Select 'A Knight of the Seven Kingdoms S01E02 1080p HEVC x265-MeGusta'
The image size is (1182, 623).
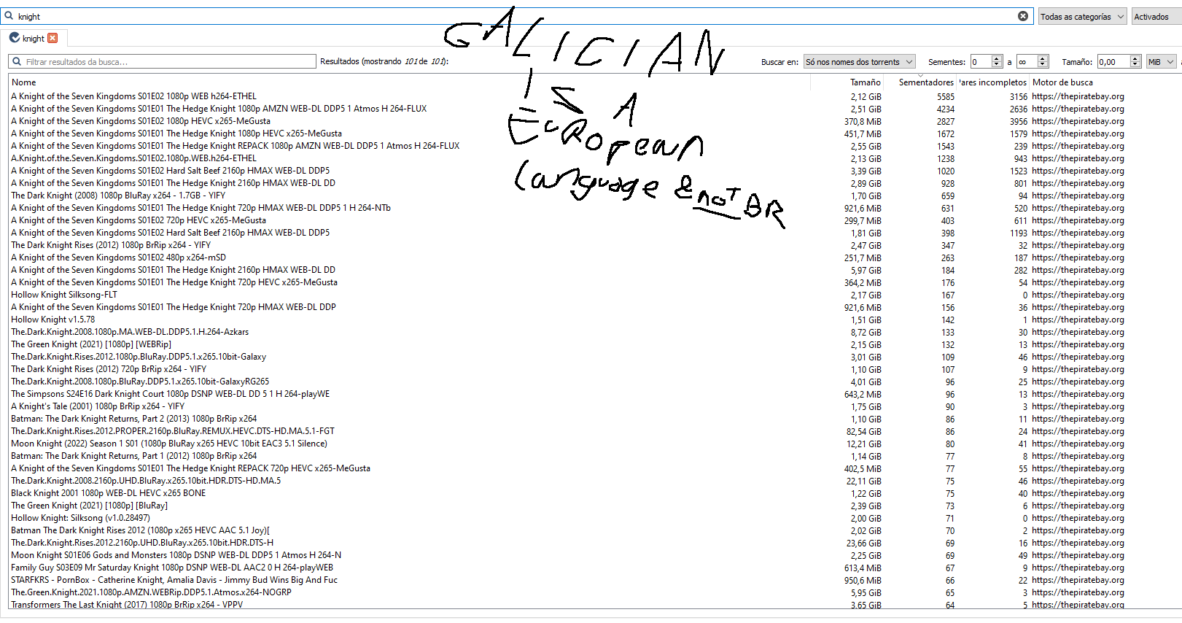click(141, 121)
